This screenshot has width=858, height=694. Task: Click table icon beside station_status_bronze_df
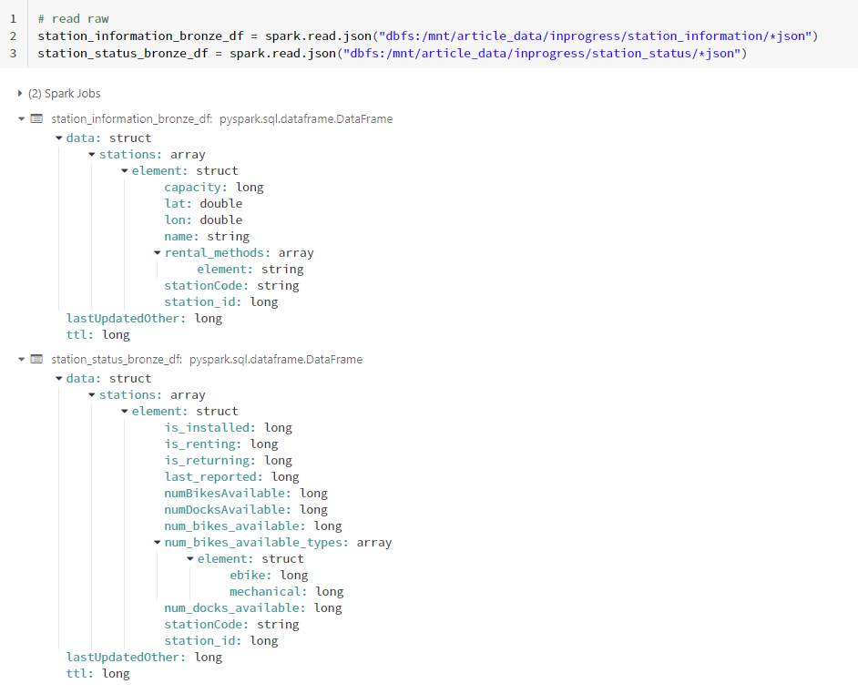click(36, 360)
